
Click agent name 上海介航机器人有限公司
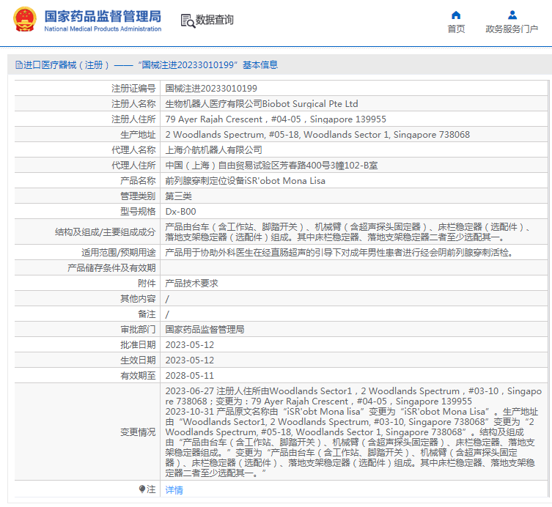coord(213,150)
